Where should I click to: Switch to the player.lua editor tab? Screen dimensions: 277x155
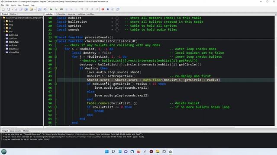click(x=71, y=14)
